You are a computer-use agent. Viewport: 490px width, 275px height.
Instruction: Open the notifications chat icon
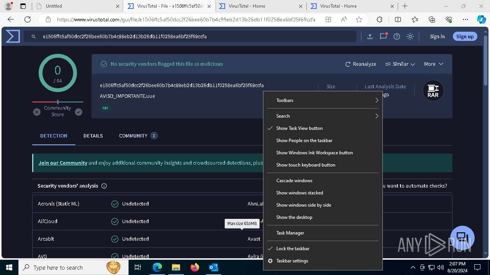383,36
